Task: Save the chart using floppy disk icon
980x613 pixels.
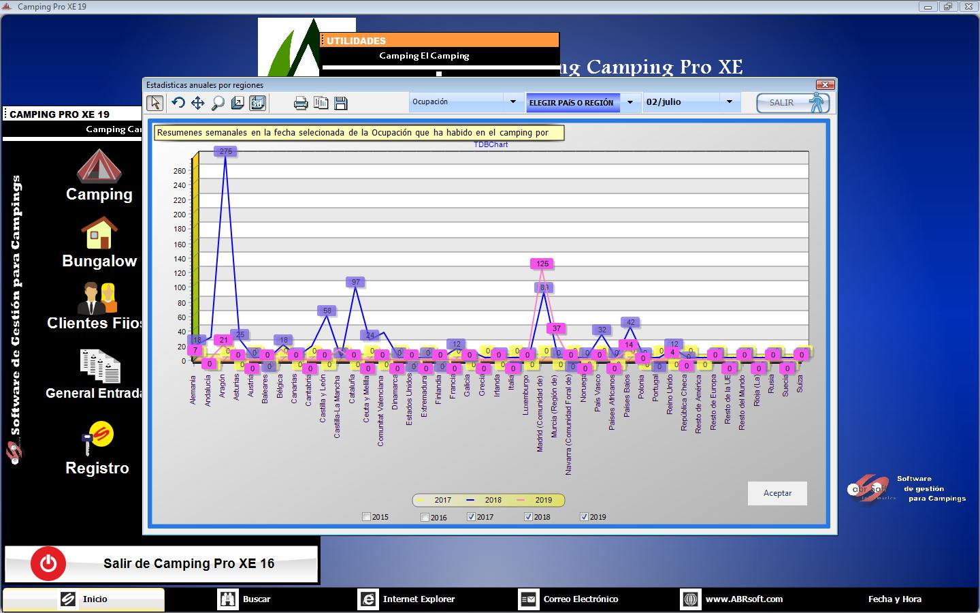Action: coord(341,103)
